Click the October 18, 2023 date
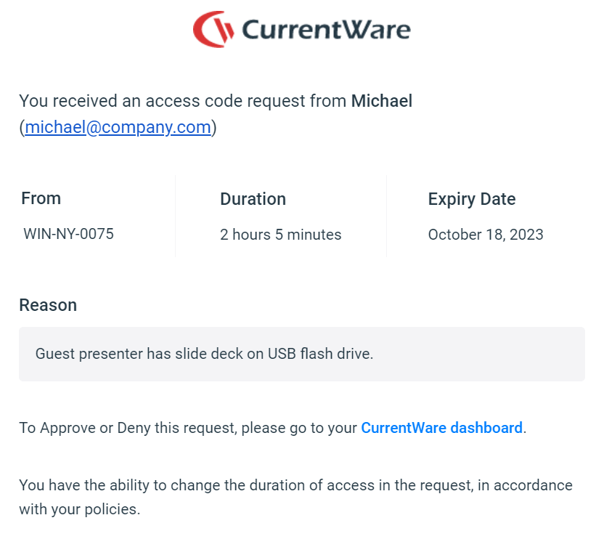 point(486,235)
